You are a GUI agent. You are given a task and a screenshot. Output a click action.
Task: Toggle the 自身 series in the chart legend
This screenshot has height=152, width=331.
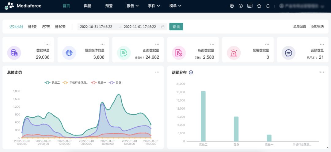point(115,83)
